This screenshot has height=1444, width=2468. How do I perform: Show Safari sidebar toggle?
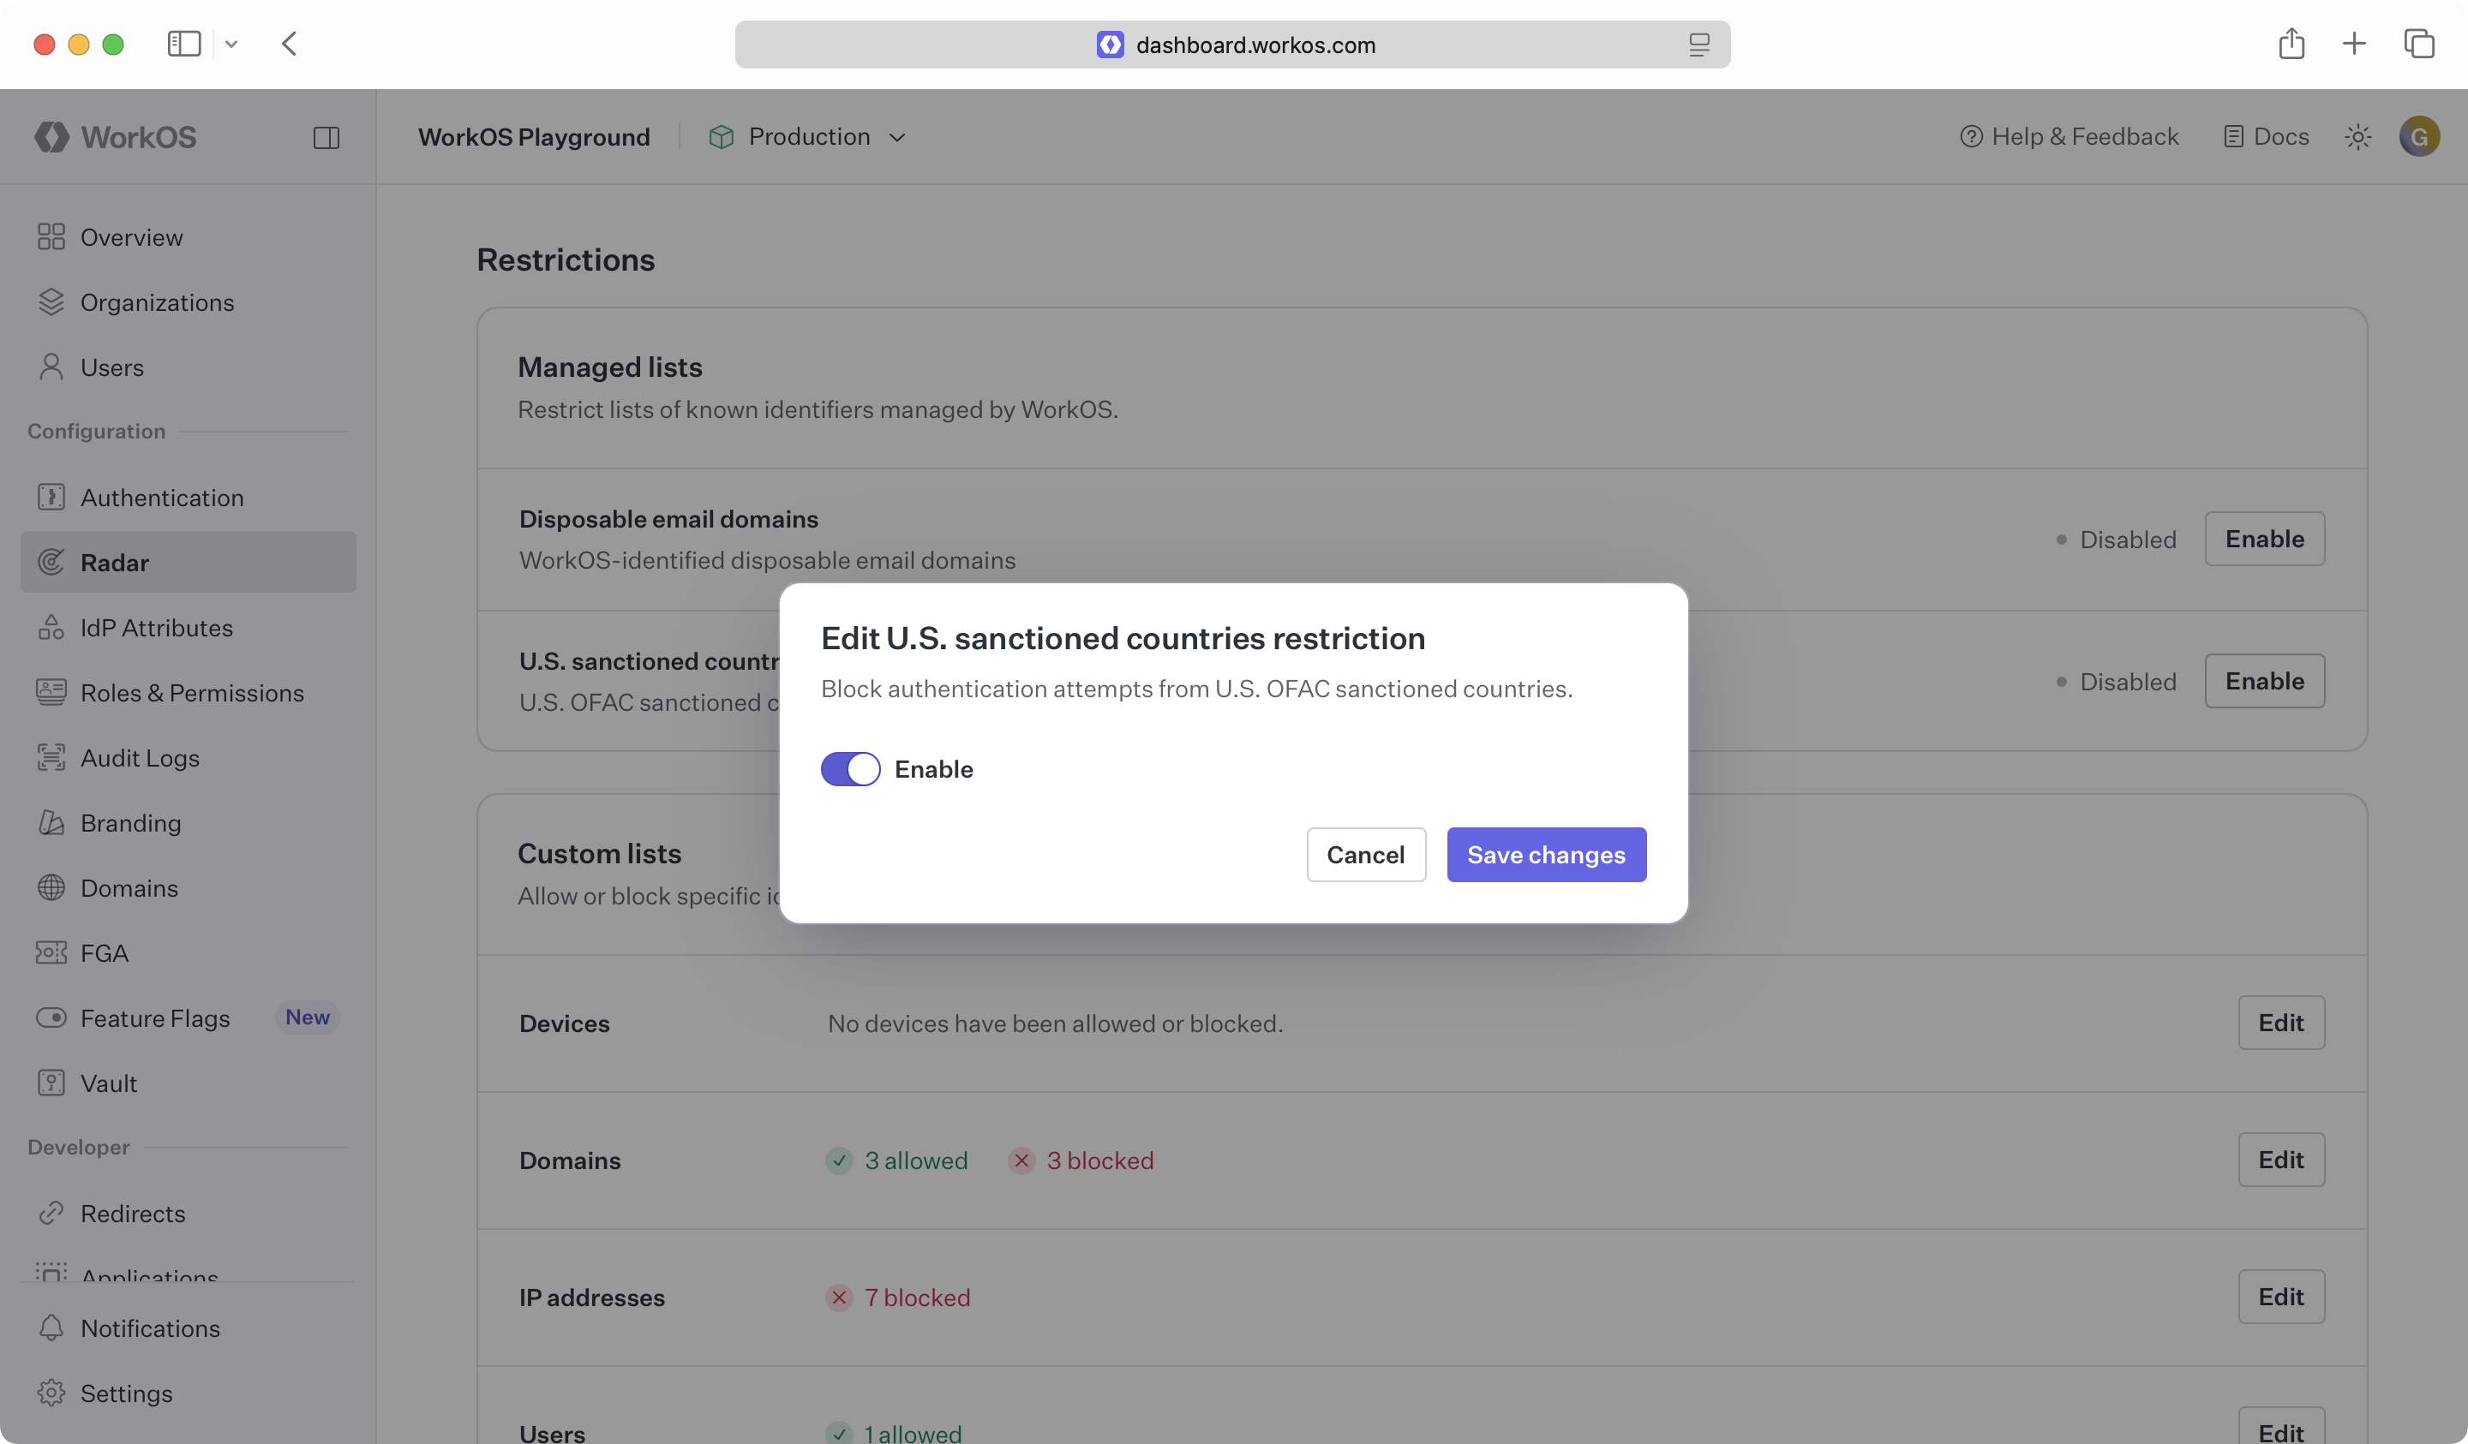[184, 44]
